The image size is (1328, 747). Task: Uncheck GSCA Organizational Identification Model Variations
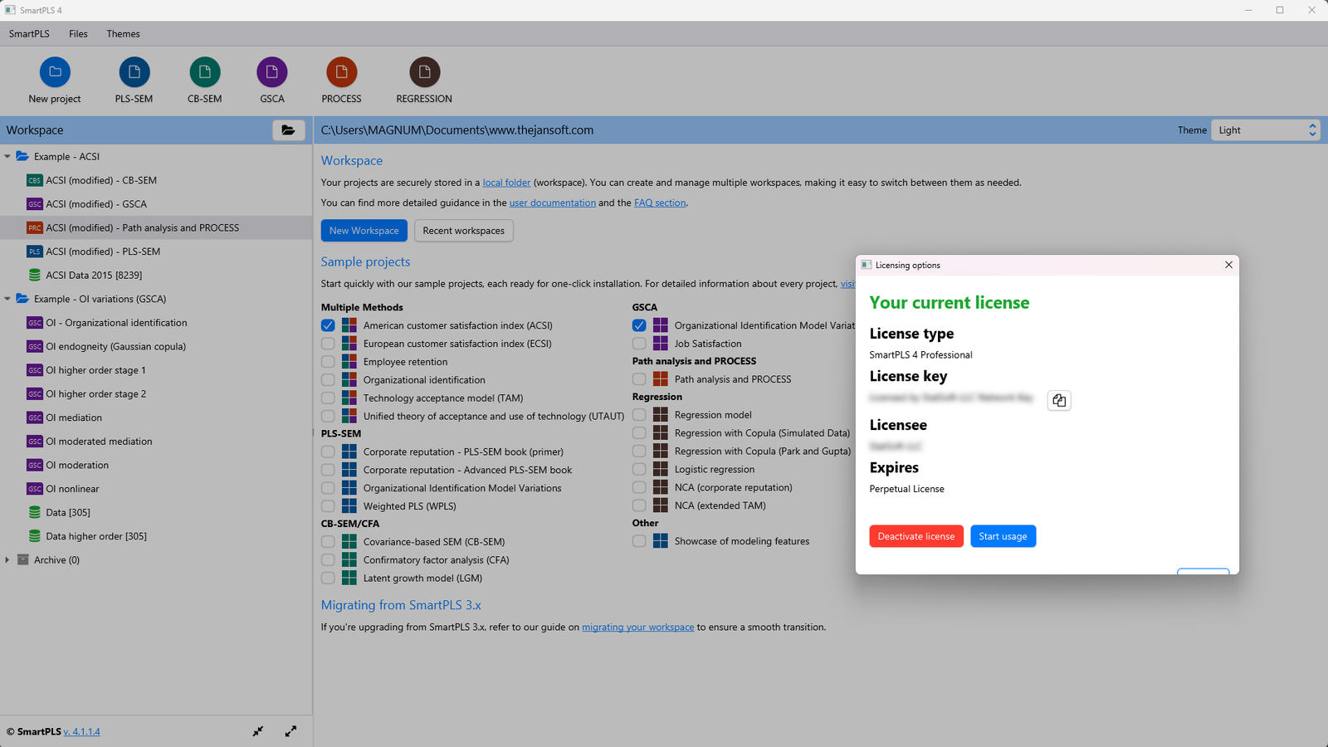[x=639, y=325]
